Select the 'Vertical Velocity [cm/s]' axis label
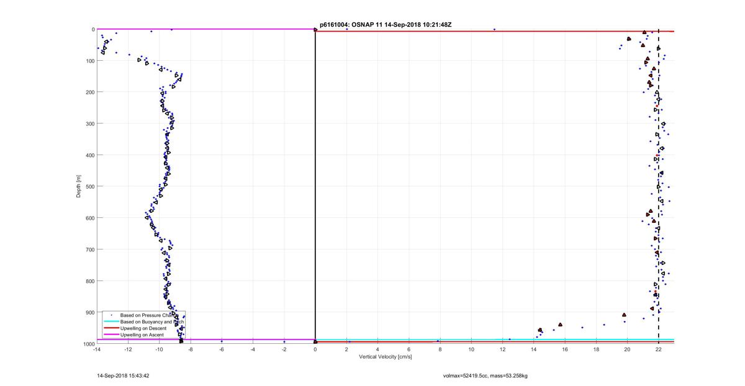Screen dimensions: 745x386 tap(386, 357)
